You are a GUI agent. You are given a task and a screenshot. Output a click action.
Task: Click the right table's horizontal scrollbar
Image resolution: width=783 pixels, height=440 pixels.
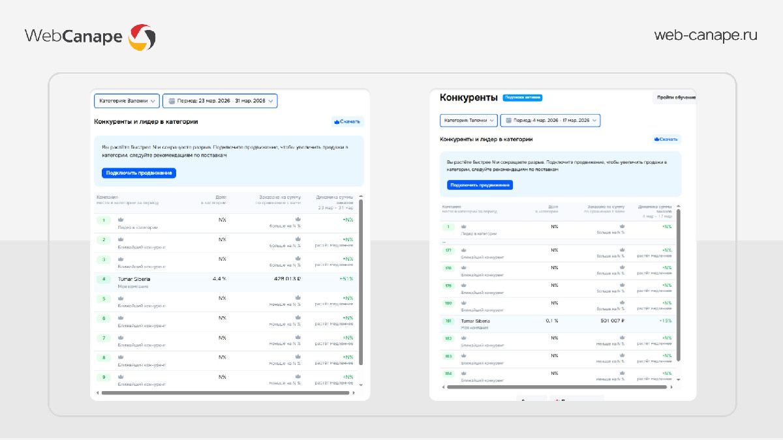[x=556, y=387]
